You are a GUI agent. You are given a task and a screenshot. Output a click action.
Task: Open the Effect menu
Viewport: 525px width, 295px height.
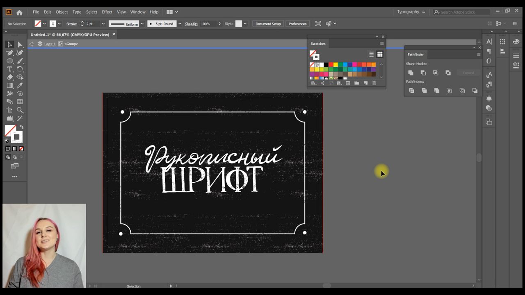[107, 12]
